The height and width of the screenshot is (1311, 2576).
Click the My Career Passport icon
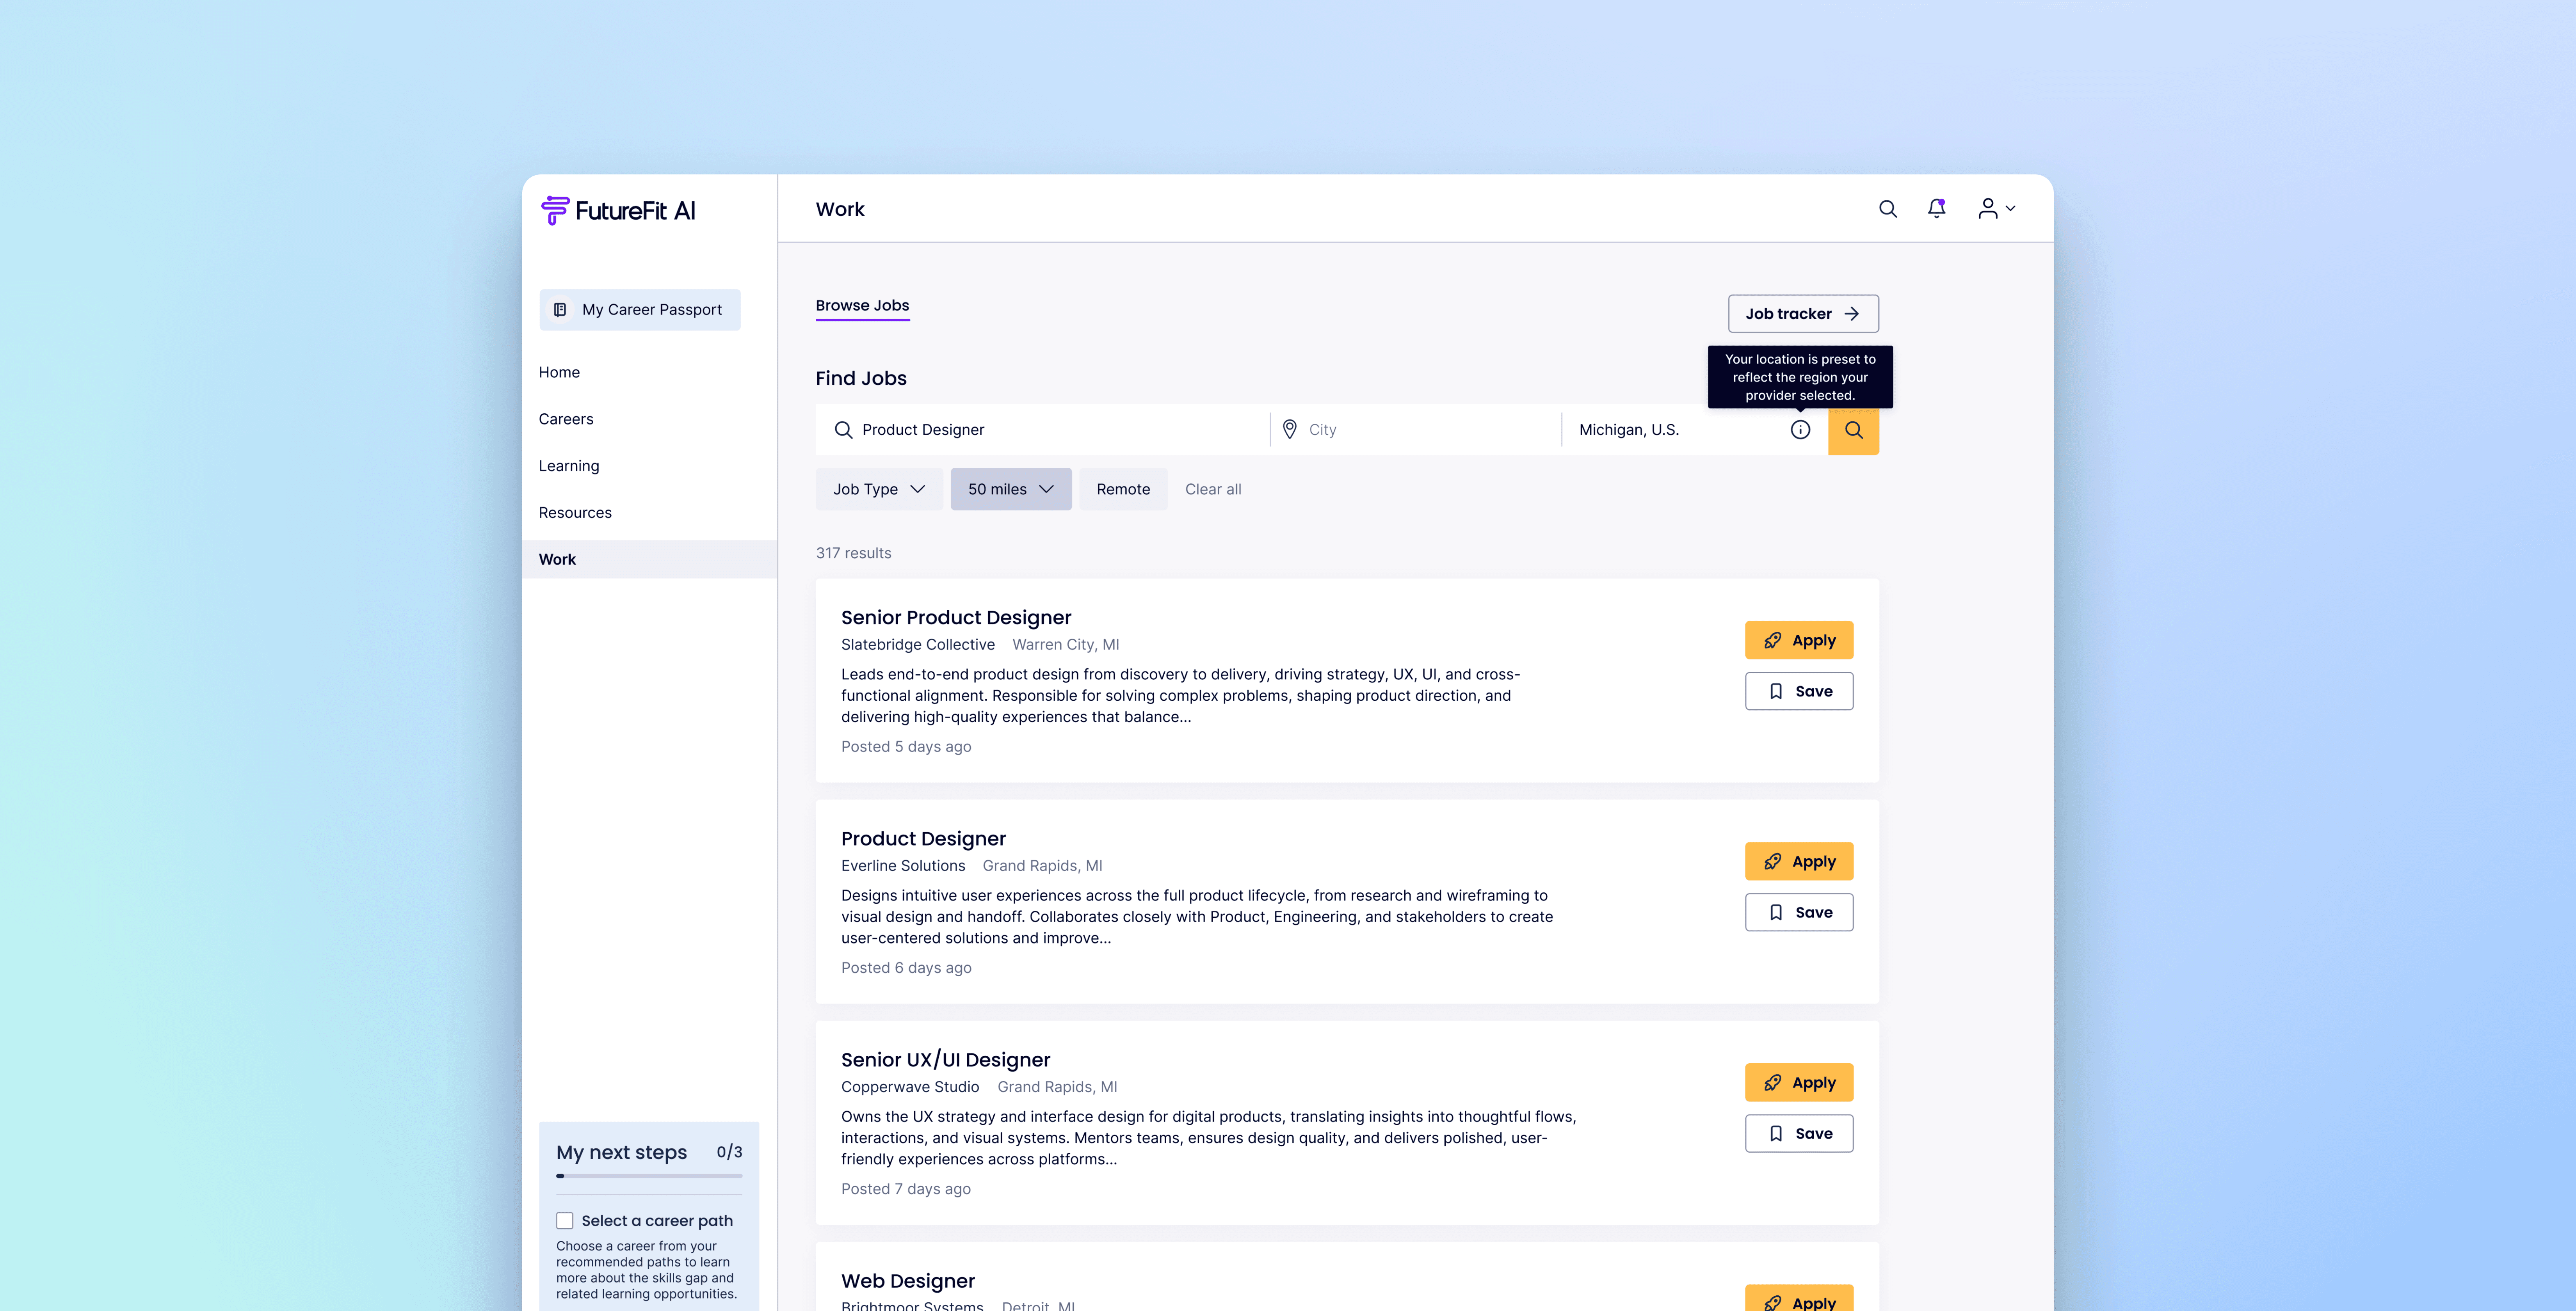pos(560,310)
